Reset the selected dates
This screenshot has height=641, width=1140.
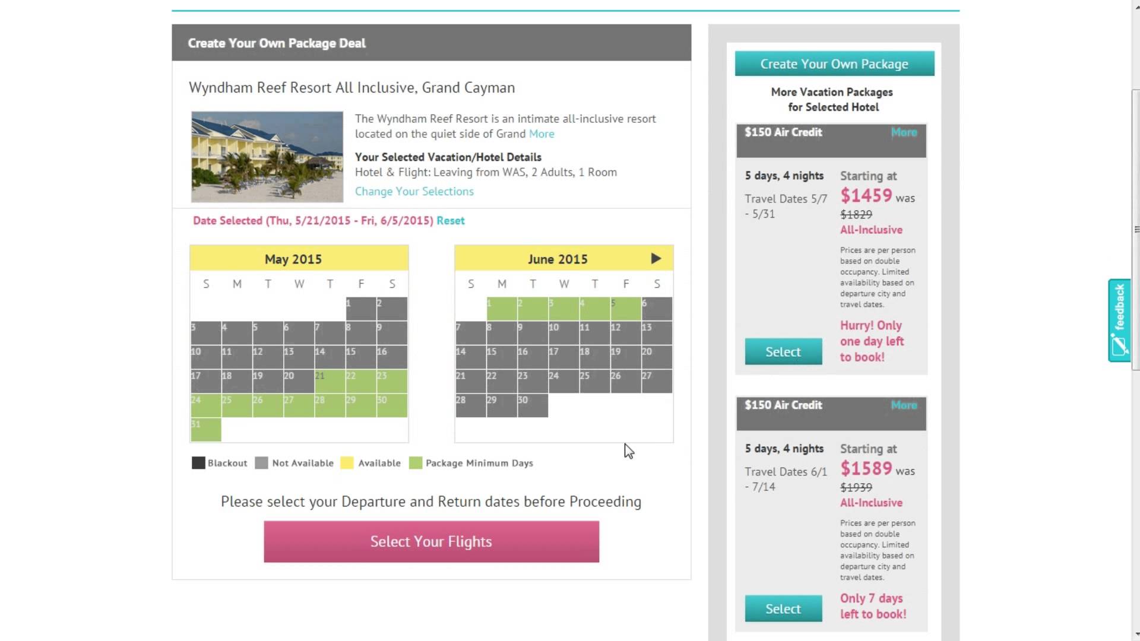[x=450, y=220]
